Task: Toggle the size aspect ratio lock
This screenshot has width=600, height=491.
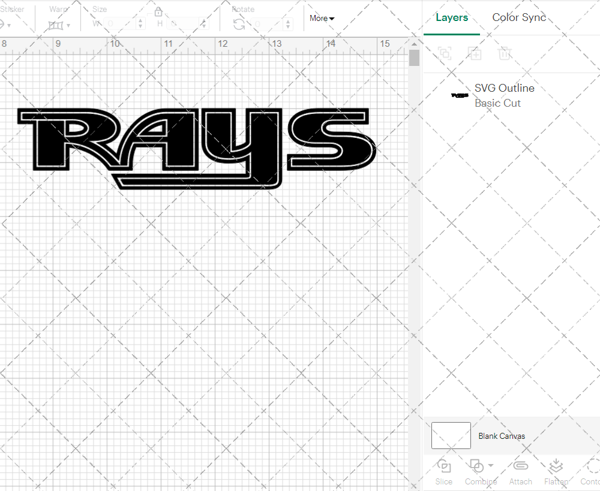Action: [158, 11]
